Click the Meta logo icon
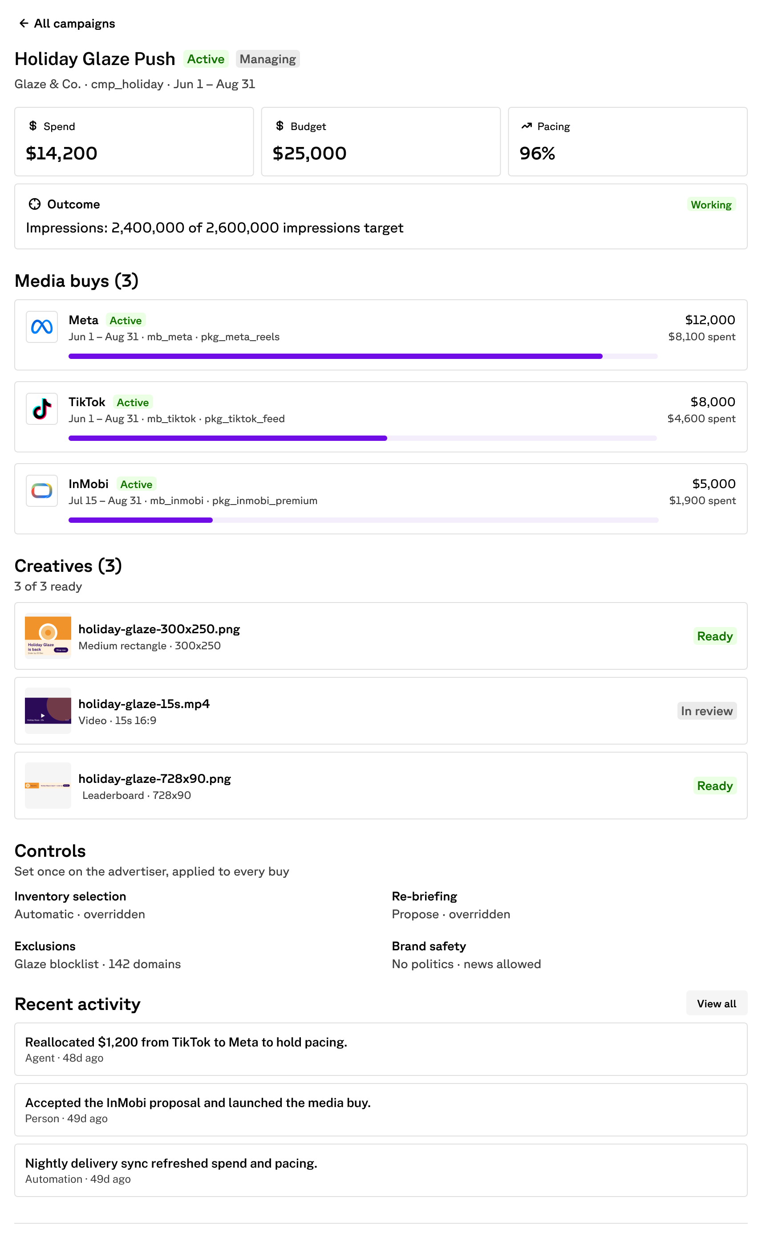Viewport: 762px width, 1238px height. click(42, 326)
